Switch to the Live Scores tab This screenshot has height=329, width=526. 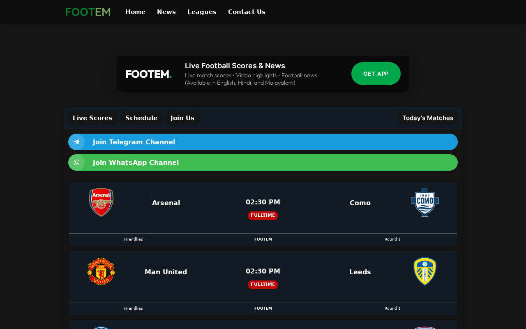tap(92, 118)
